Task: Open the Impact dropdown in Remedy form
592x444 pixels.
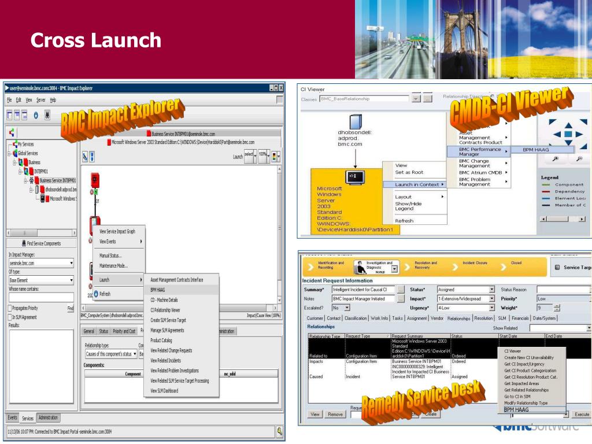Action: 491,299
